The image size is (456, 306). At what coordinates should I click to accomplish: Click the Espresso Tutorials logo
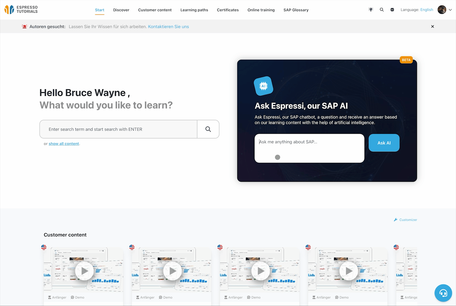tap(21, 9)
